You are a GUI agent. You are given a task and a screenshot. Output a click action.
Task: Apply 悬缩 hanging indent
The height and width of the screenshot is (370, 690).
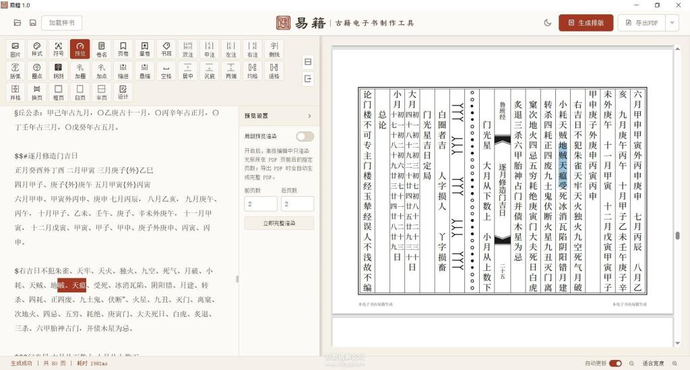pyautogui.click(x=145, y=70)
